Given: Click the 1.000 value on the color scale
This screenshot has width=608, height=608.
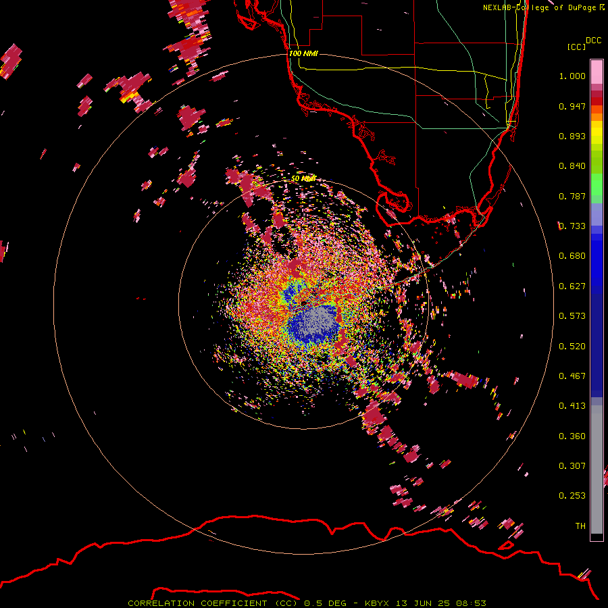Looking at the screenshot, I should tap(572, 76).
